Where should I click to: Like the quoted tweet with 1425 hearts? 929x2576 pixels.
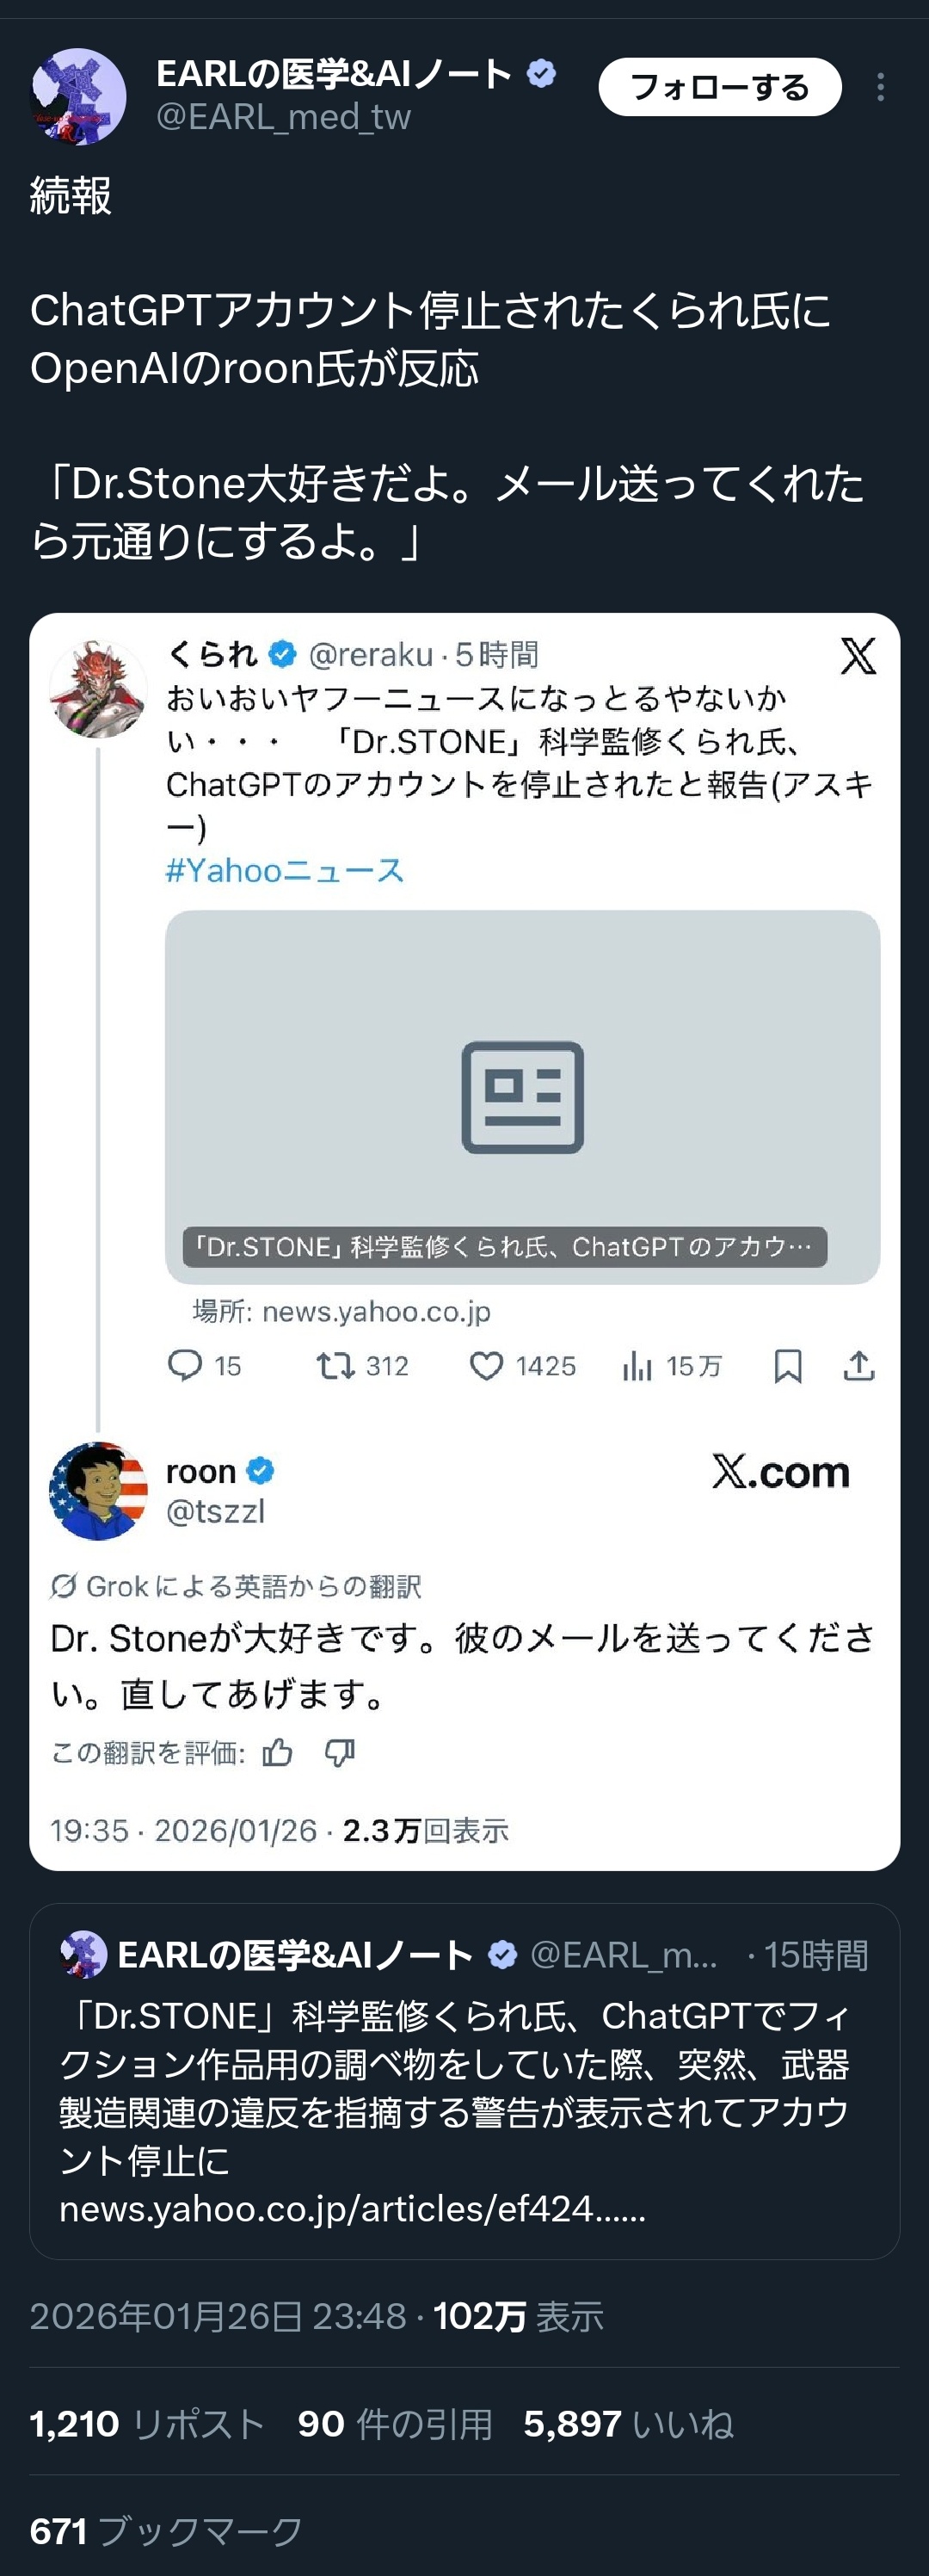coord(487,1365)
